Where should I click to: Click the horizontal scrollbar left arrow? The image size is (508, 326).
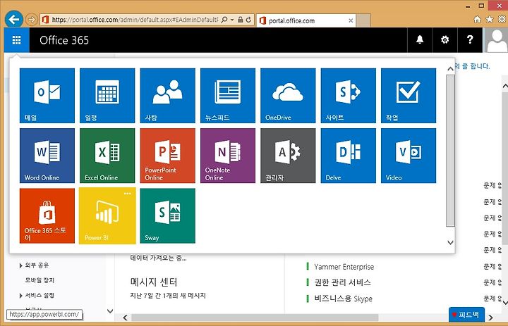tap(126, 318)
